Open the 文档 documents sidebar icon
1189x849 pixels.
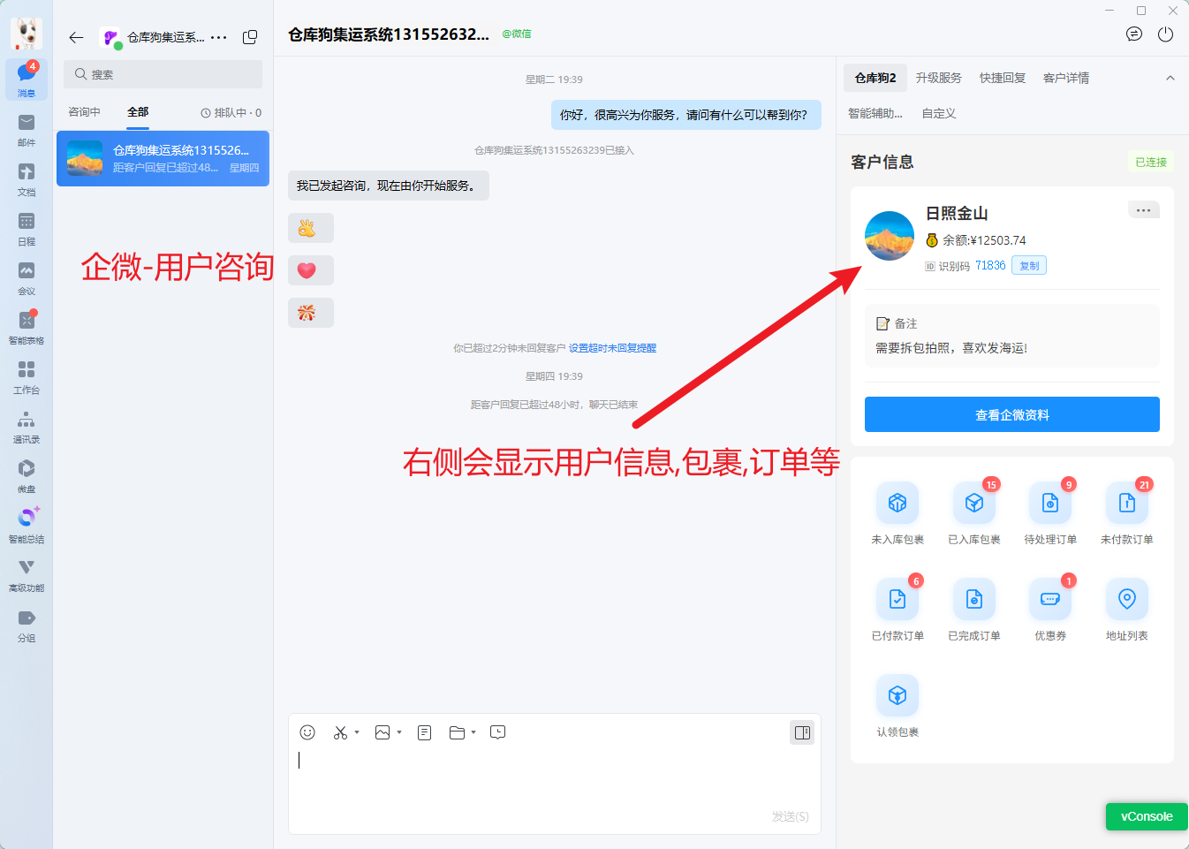(27, 178)
